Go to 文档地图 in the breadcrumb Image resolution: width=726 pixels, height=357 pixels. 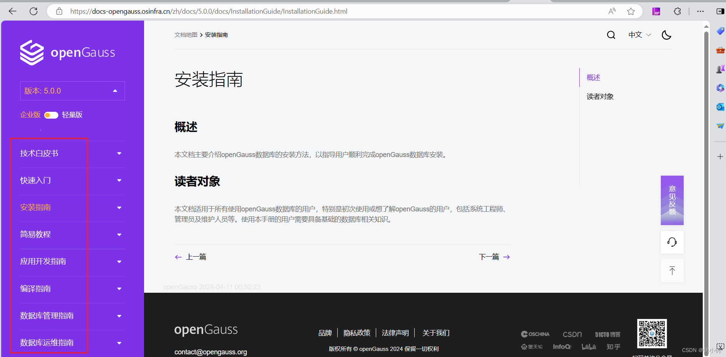186,35
